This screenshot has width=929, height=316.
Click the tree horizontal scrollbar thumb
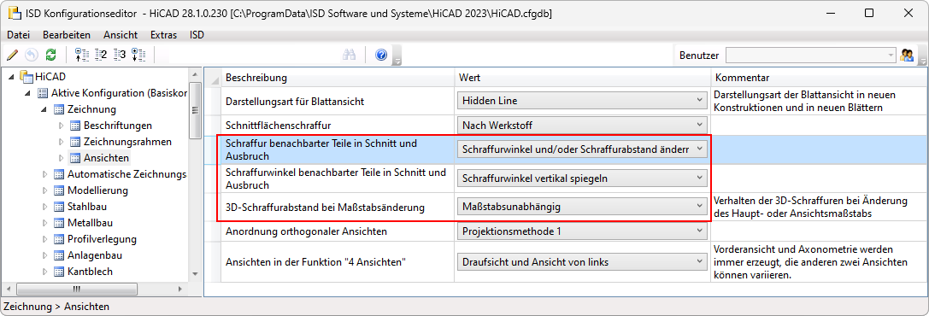(x=76, y=289)
